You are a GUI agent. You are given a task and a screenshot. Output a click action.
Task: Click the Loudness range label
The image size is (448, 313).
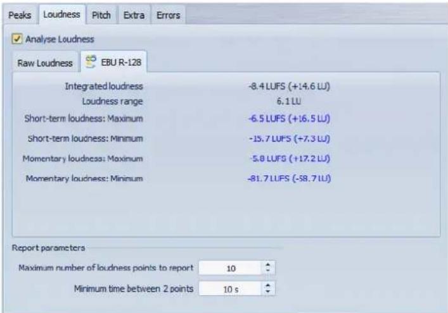(113, 101)
